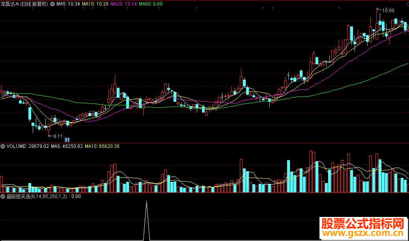Viewport: 409px width, 241px height.
Task: Select the MA5: 10.34 price label
Action: 68,4
